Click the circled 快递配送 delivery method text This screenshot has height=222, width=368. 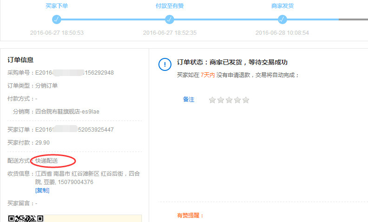tap(47, 161)
